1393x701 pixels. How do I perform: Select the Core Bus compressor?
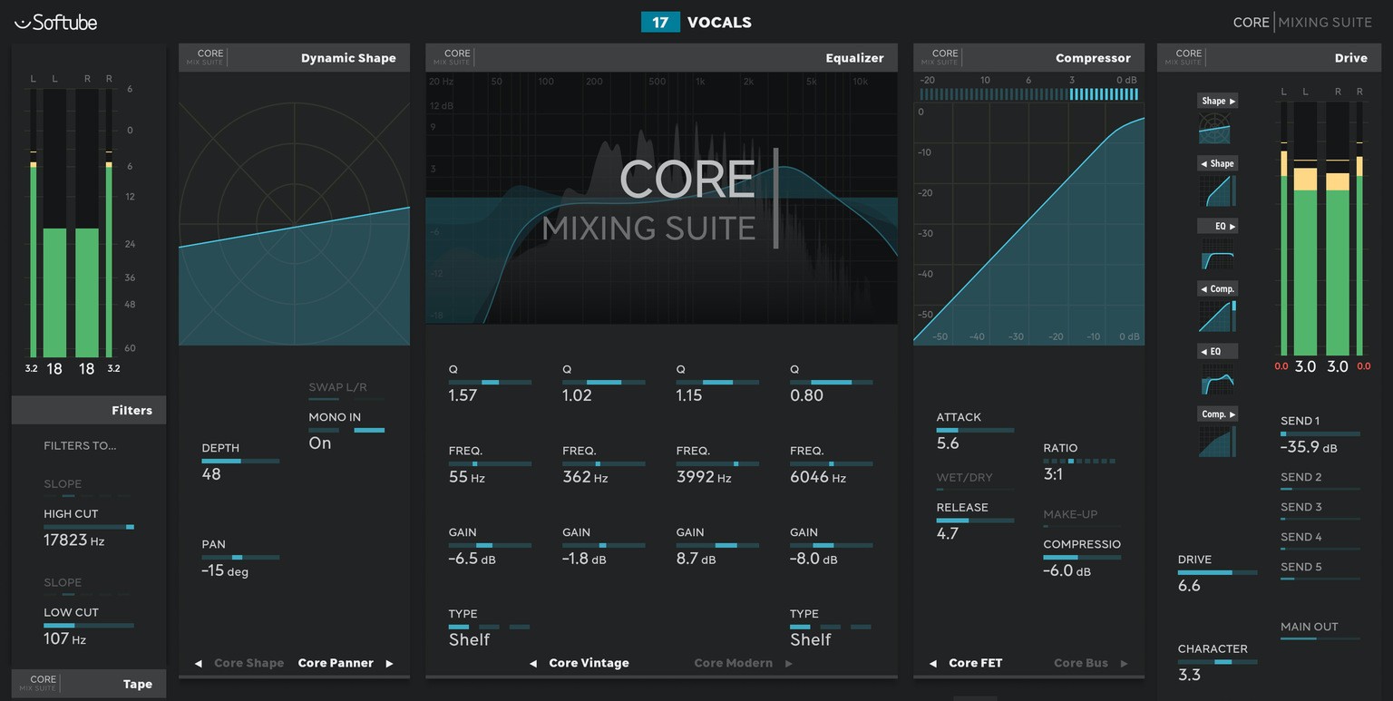pyautogui.click(x=1081, y=663)
